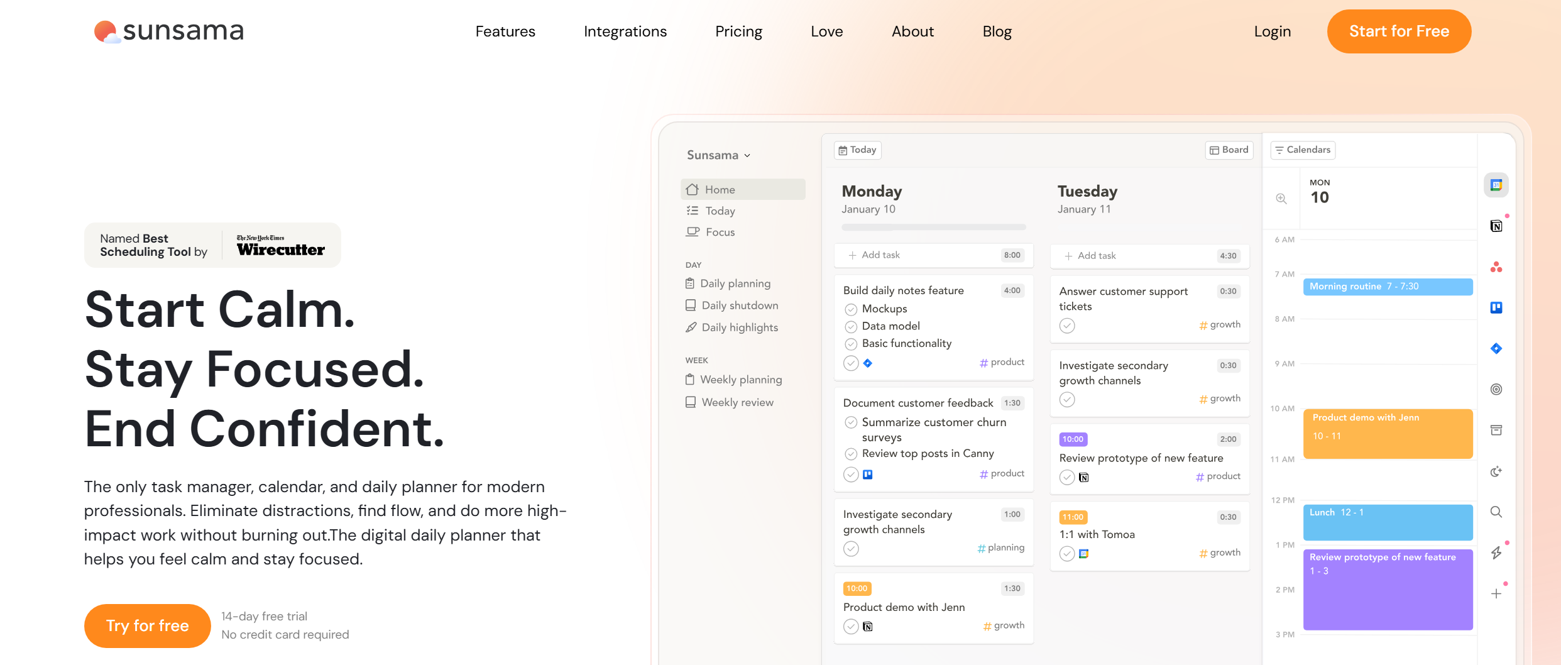Mark the Mockups subtask complete
This screenshot has height=665, width=1561.
click(x=852, y=309)
